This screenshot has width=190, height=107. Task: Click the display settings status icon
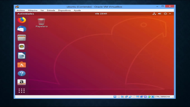[138, 97]
